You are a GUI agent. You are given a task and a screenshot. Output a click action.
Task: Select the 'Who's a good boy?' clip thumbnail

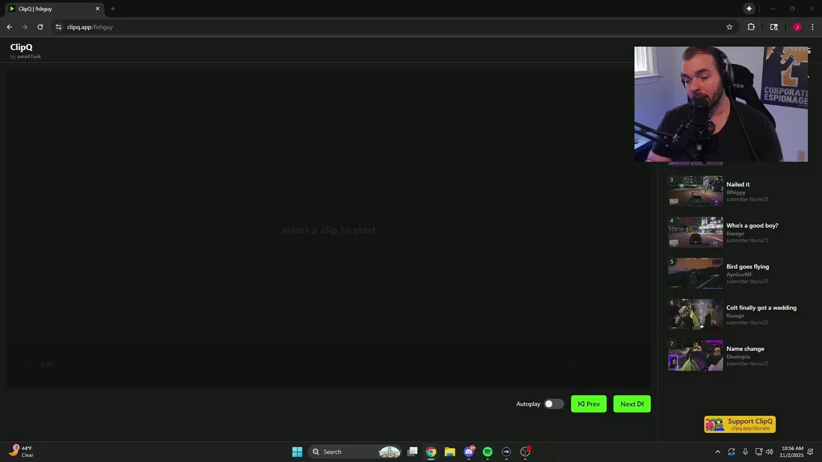[695, 232]
